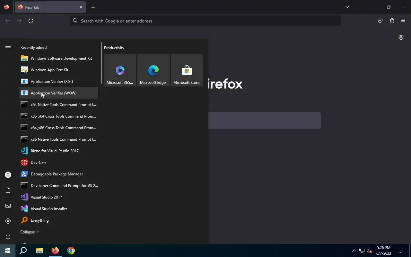Open Developer Command Prompt for VS icon
Image resolution: width=411 pixels, height=257 pixels.
24,186
